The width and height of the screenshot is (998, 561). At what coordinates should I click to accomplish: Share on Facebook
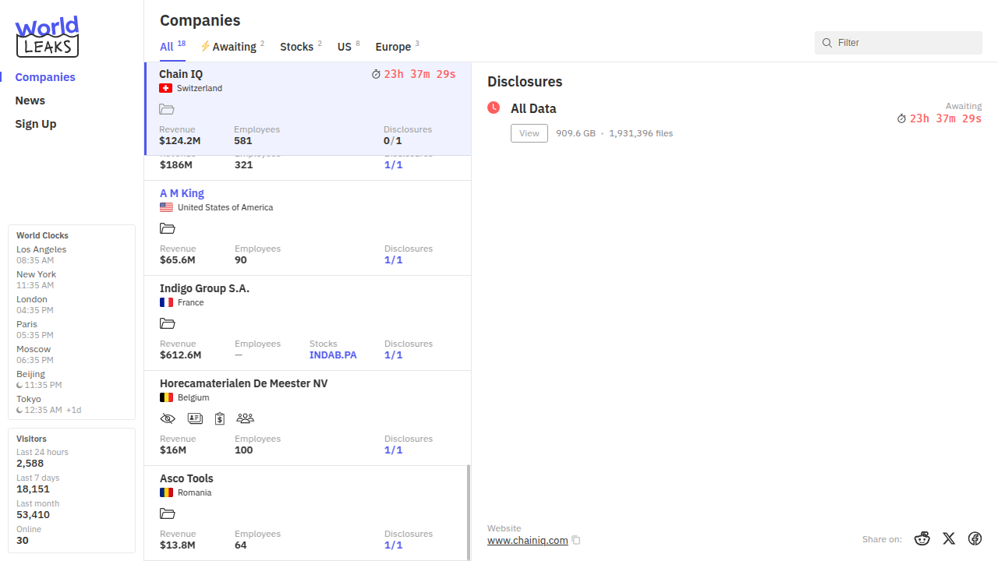[975, 538]
